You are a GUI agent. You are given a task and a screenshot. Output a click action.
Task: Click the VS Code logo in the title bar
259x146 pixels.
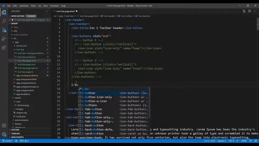coord(3,6)
